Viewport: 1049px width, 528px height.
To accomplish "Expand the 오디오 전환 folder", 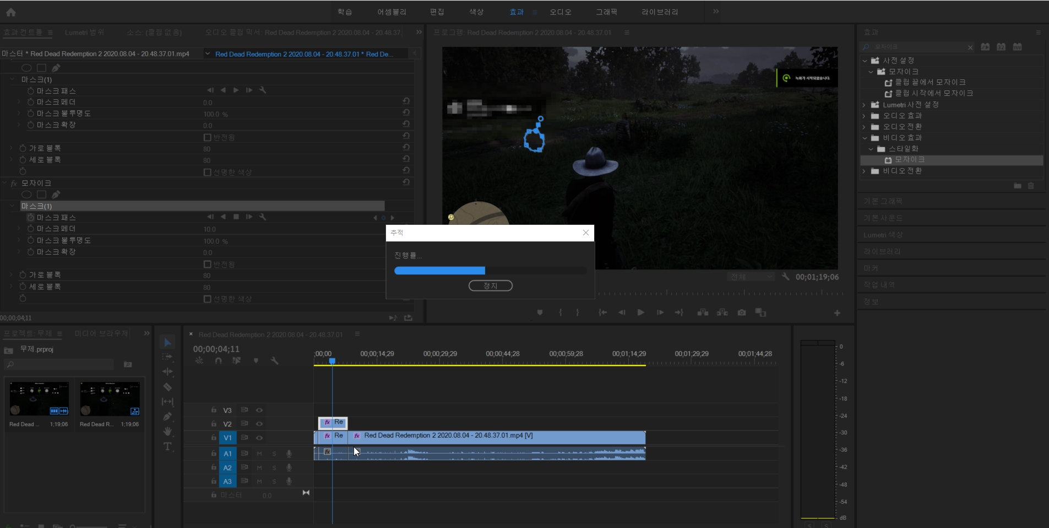I will coord(865,127).
